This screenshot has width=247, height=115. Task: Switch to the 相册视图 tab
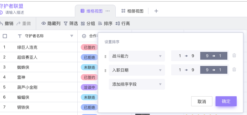[x=132, y=11]
